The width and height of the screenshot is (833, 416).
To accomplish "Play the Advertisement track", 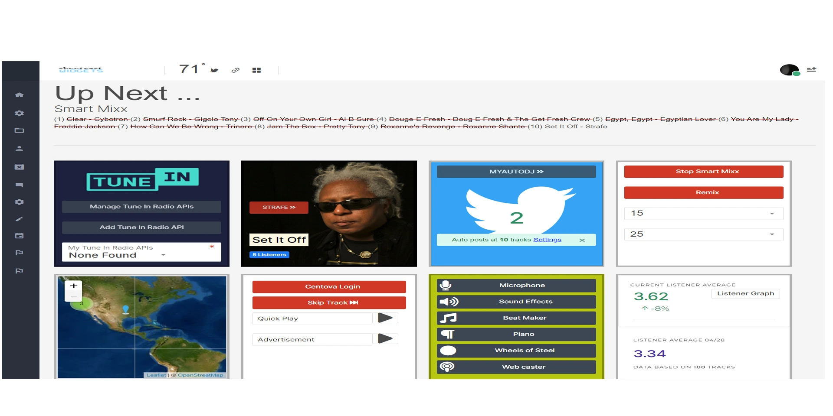I will tap(385, 339).
